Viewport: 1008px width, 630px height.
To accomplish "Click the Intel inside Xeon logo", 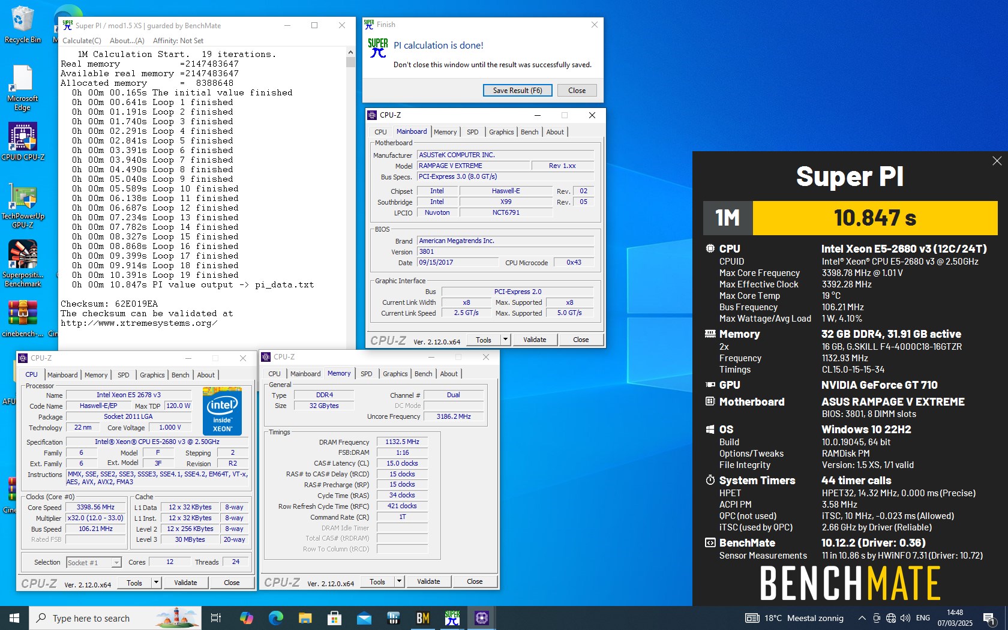I will [x=222, y=411].
